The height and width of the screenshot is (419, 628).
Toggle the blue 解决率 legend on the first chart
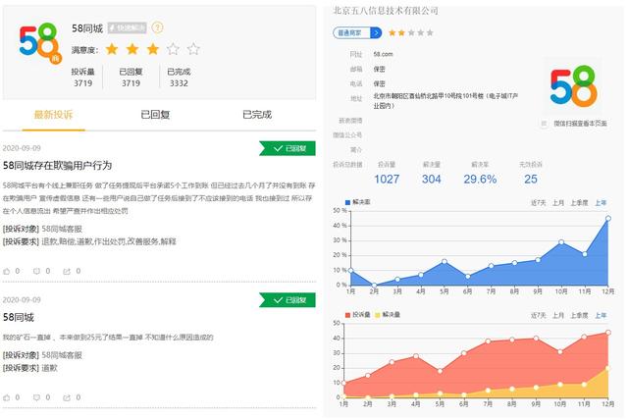click(x=357, y=202)
